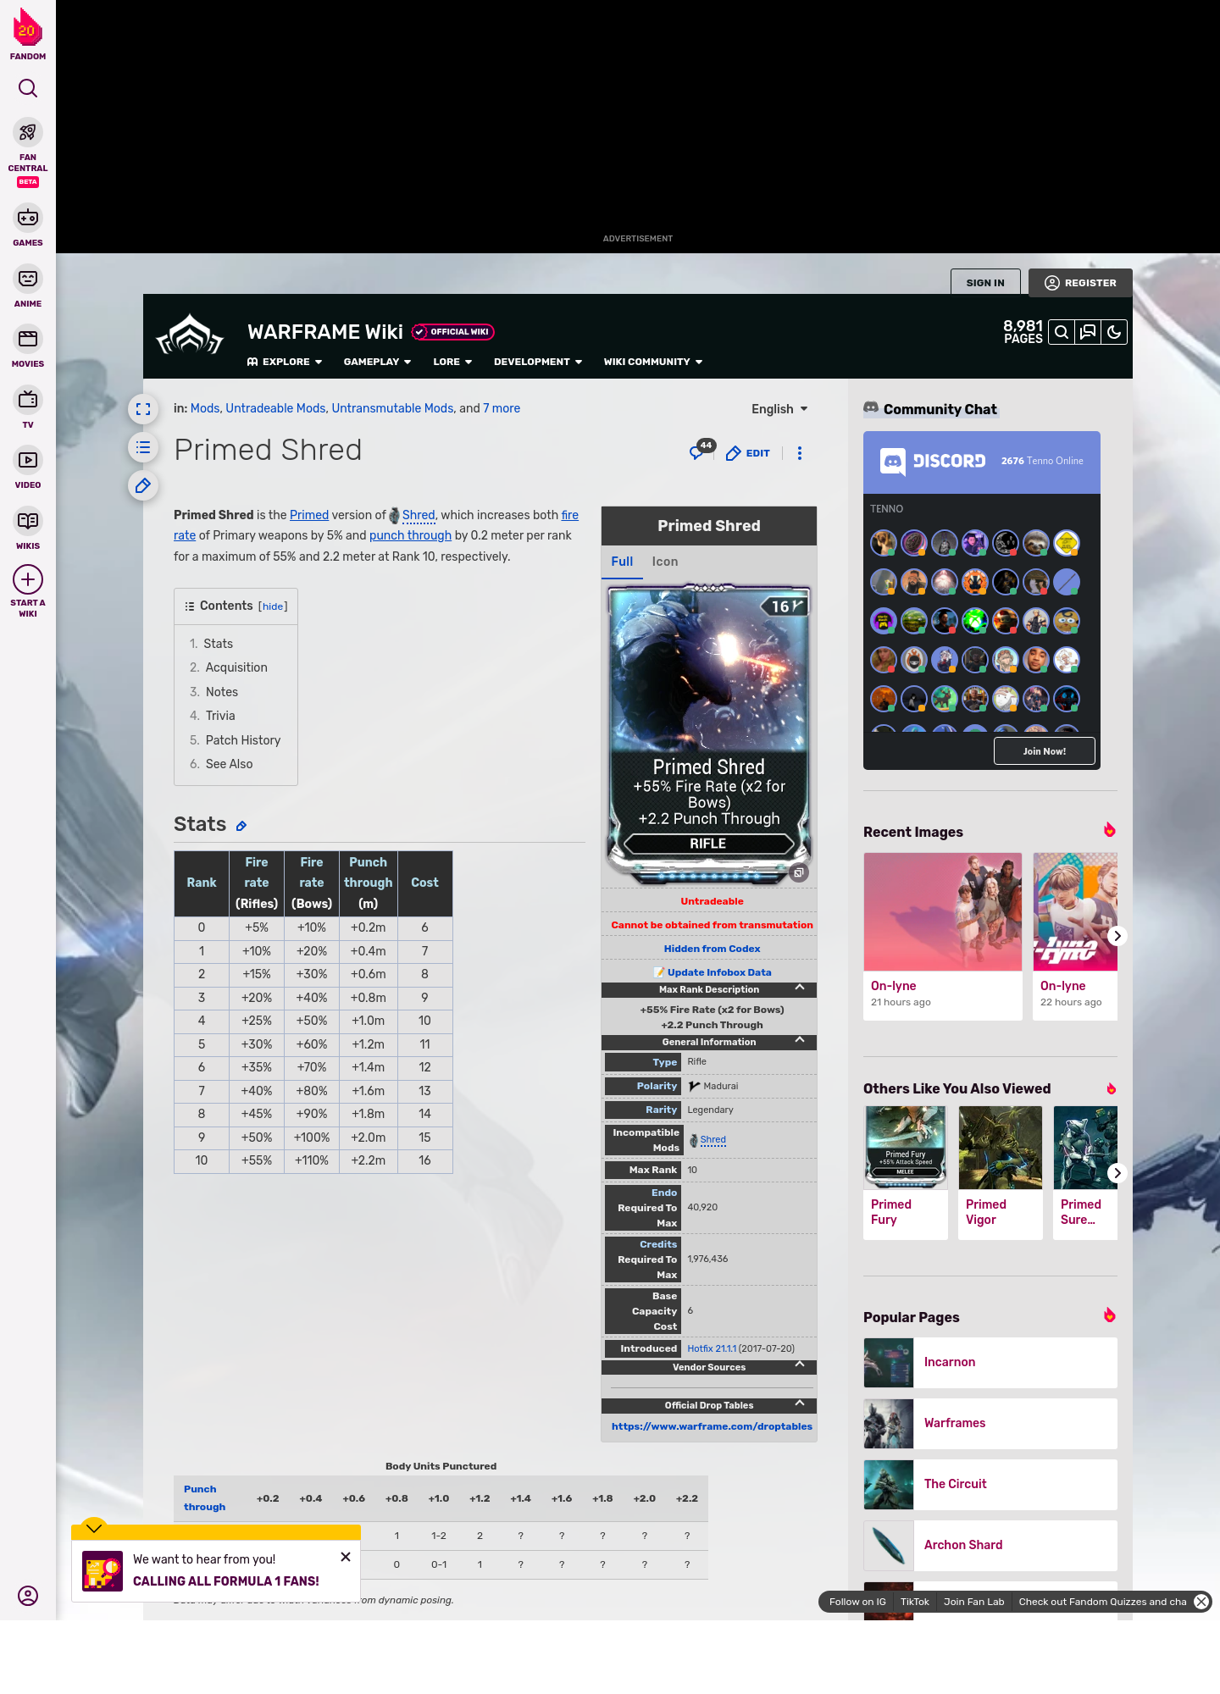Open the Shred incompatible mod link
Image resolution: width=1220 pixels, height=1694 pixels.
tap(713, 1140)
